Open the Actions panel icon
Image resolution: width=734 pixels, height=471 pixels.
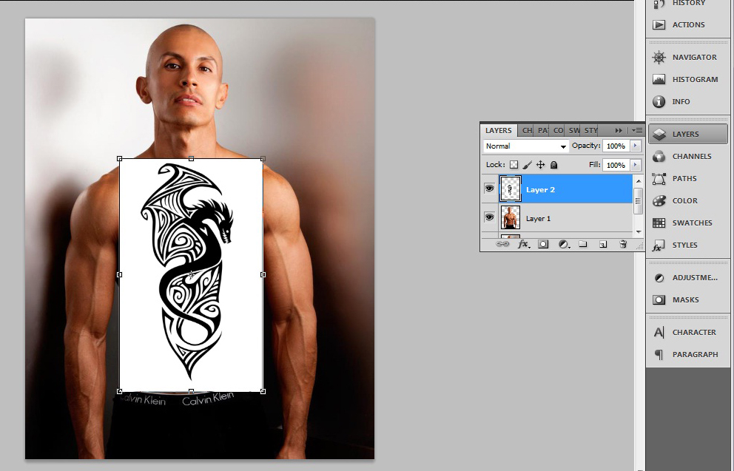click(x=659, y=25)
